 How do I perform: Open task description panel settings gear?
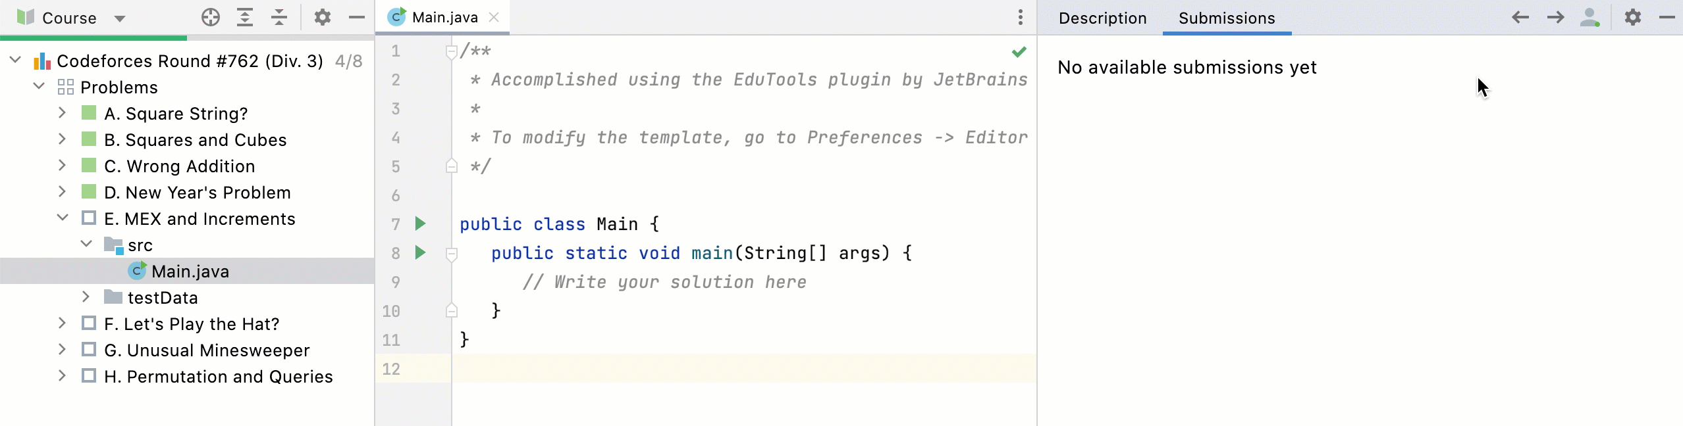point(1633,17)
